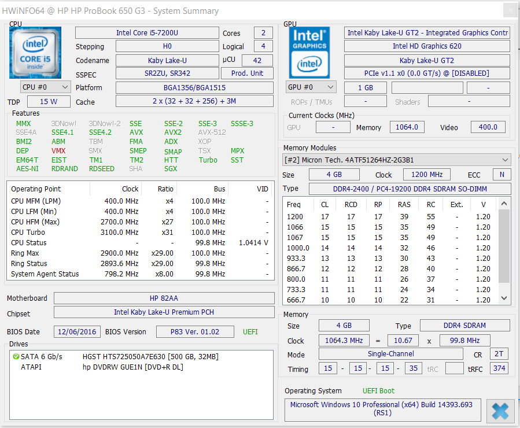Click the Video clock 400.0 field
The image size is (520, 428).
coord(488,127)
